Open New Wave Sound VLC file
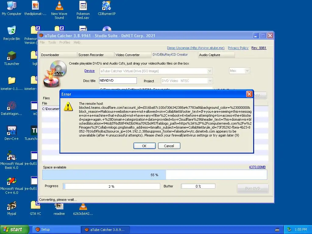Screen dimensions: 312x234 [59, 10]
